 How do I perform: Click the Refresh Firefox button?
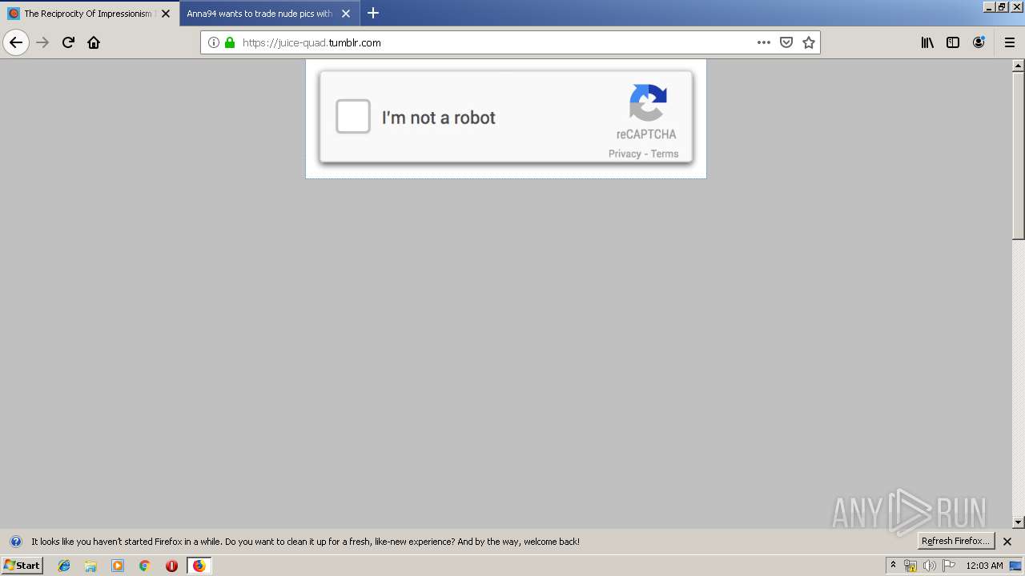click(955, 541)
